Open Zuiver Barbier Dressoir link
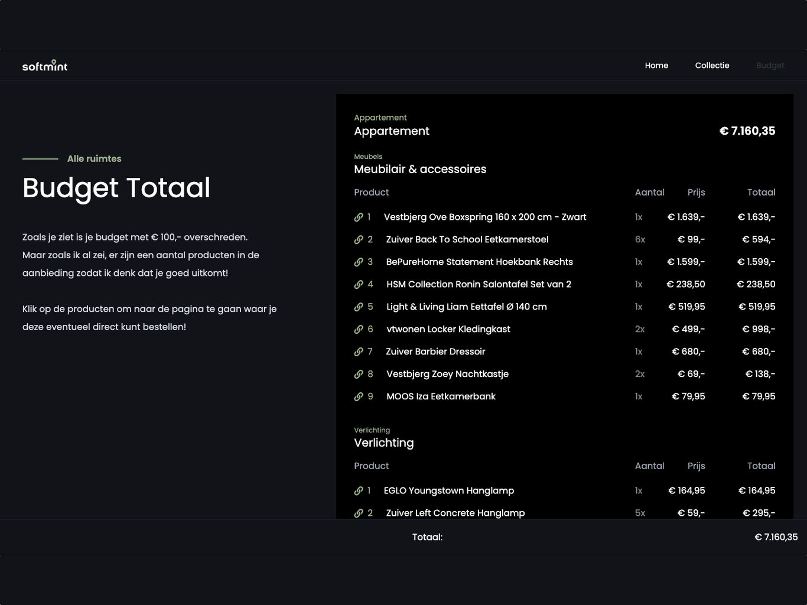 435,352
